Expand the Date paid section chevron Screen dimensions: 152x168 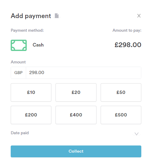[x=137, y=134]
